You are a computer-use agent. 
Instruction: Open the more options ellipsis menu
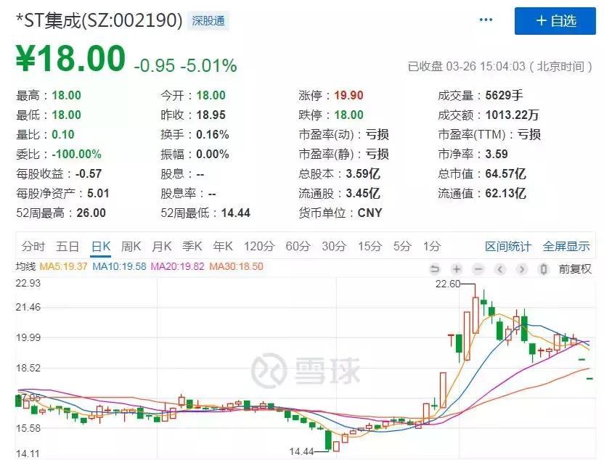click(x=484, y=20)
